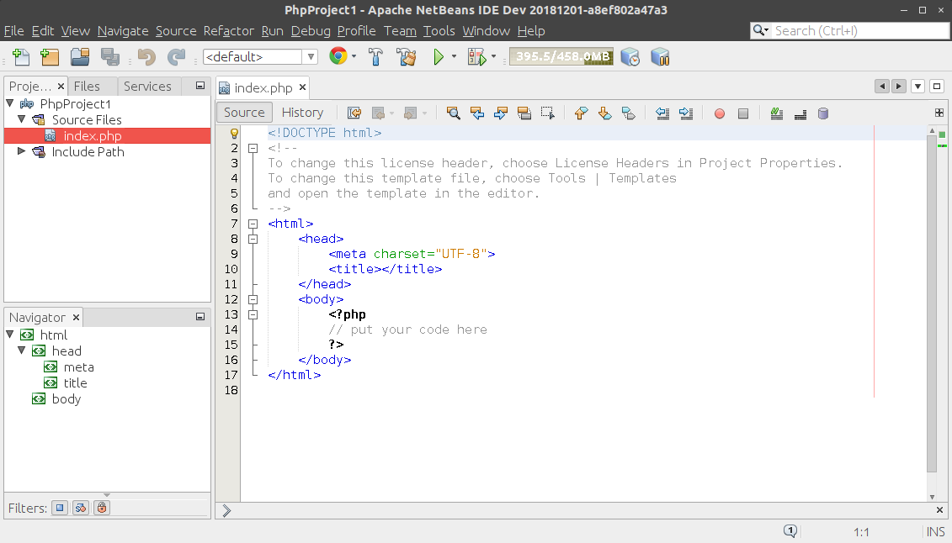952x543 pixels.
Task: Click Stop Macro Recording square icon
Action: point(743,113)
